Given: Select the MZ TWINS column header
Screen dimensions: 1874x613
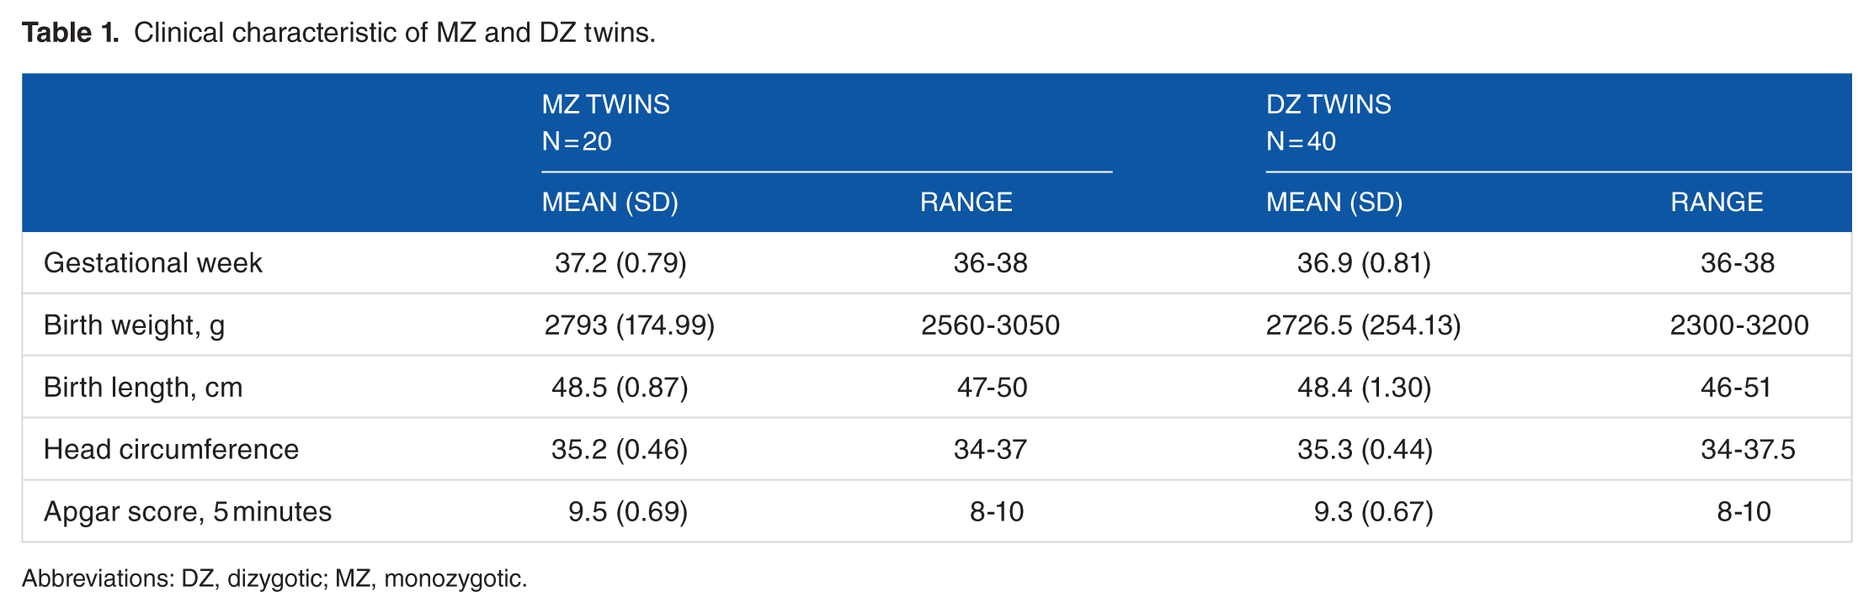Looking at the screenshot, I should 605,104.
